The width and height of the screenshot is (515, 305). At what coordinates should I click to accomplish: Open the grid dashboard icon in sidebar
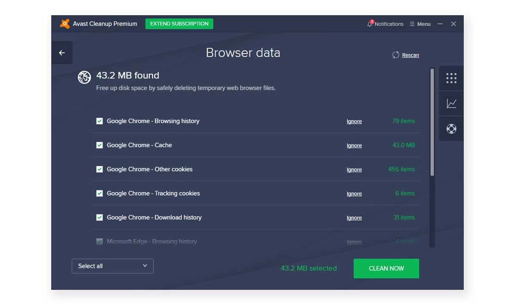tap(451, 78)
